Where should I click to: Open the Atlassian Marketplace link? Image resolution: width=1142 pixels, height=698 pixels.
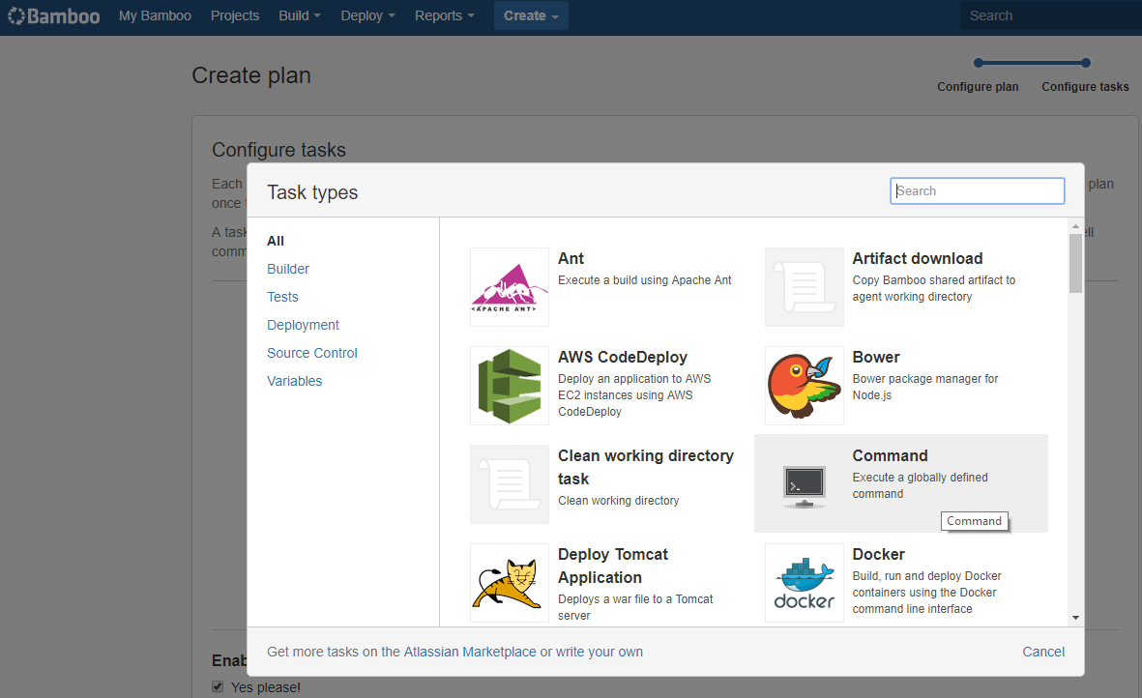[x=470, y=653]
